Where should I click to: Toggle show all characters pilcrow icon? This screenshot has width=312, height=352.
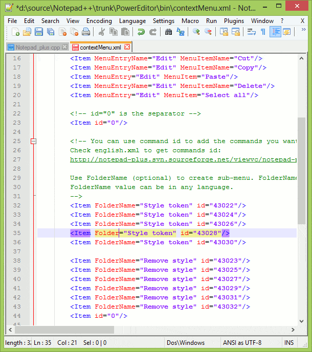(x=263, y=32)
